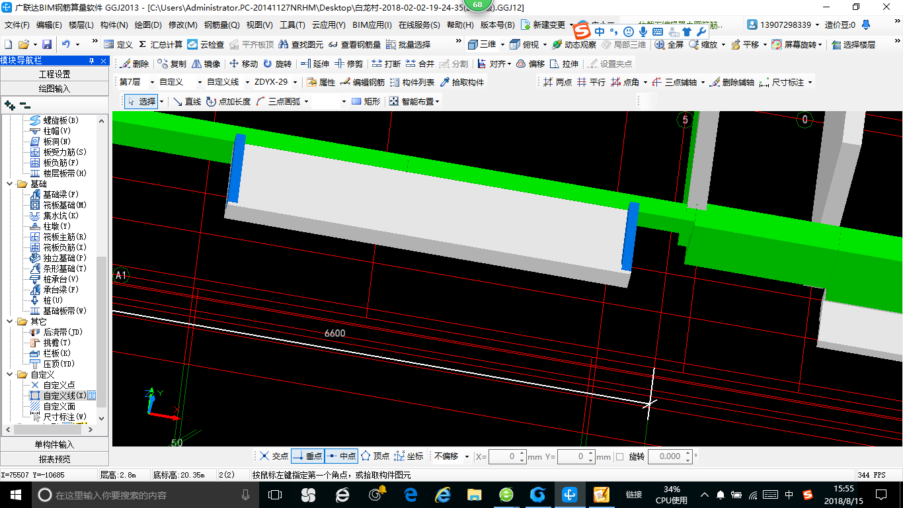Image resolution: width=903 pixels, height=508 pixels.
Task: Open 属性 properties panel
Action: click(321, 83)
